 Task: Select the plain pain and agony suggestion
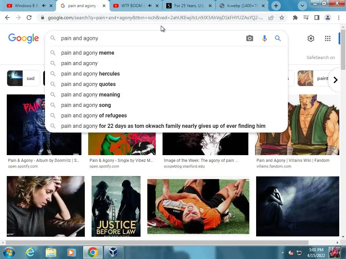[x=166, y=63]
